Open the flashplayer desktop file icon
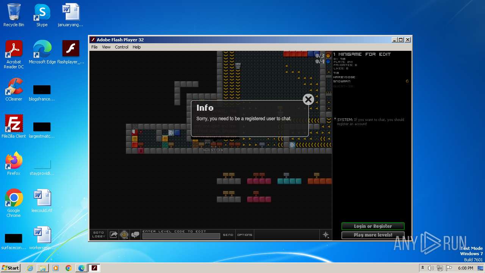 coord(70,52)
